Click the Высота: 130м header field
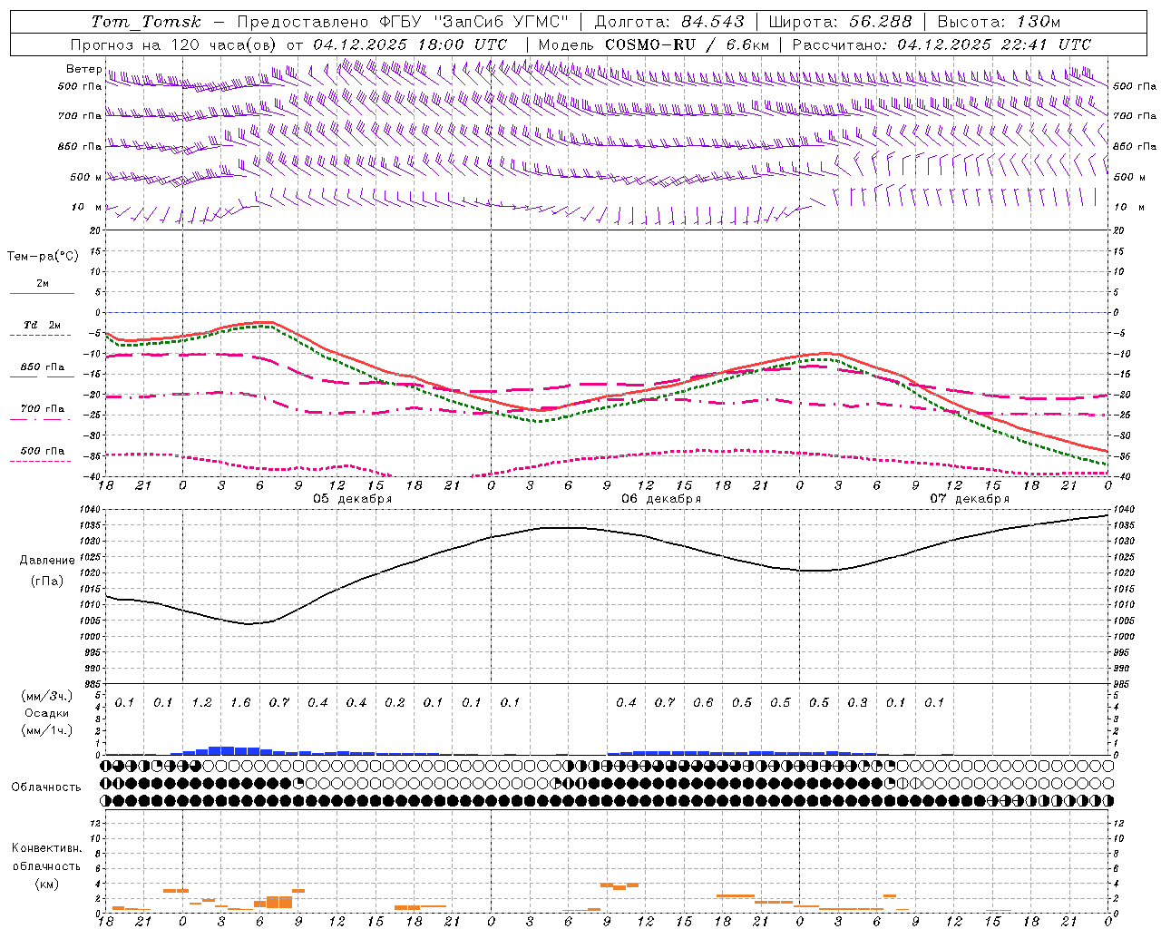The image size is (1161, 929). point(999,22)
